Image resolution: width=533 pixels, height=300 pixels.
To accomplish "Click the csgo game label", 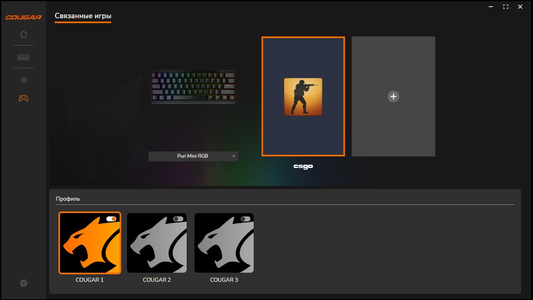I will tap(303, 166).
